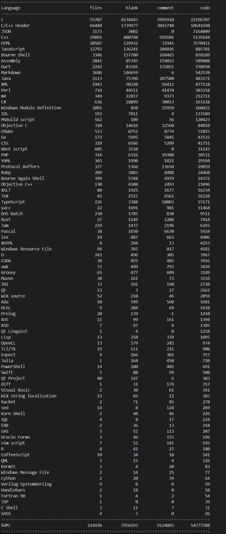Click the comment column header
This screenshot has width=226, height=534.
click(165, 8)
